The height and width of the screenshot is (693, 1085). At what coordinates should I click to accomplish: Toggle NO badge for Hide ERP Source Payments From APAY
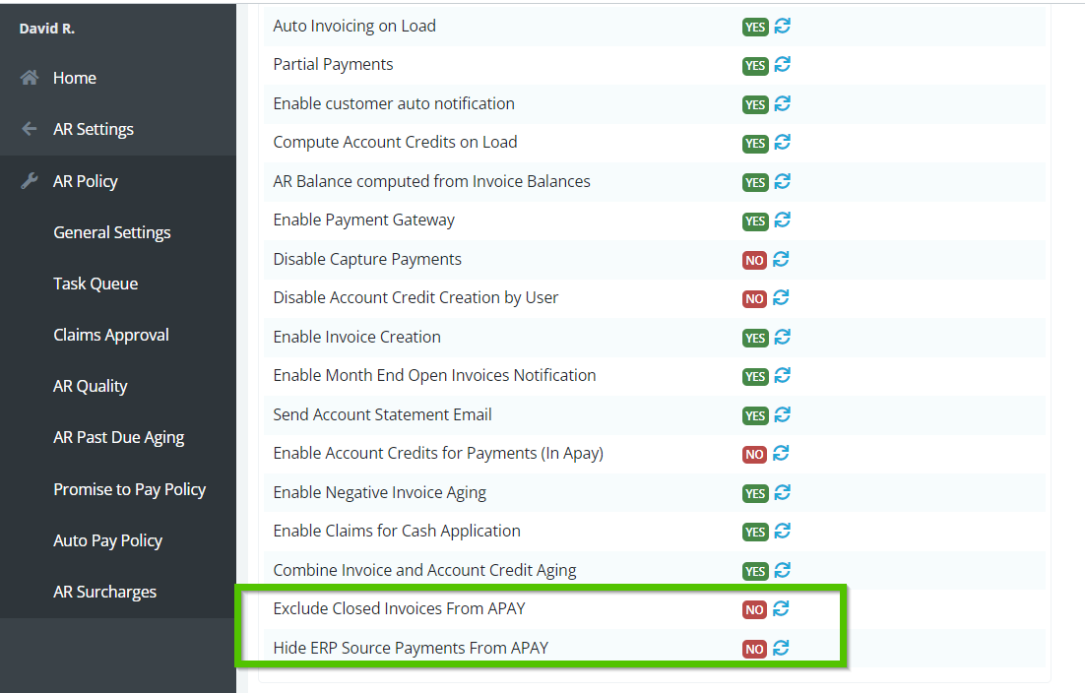(x=754, y=650)
